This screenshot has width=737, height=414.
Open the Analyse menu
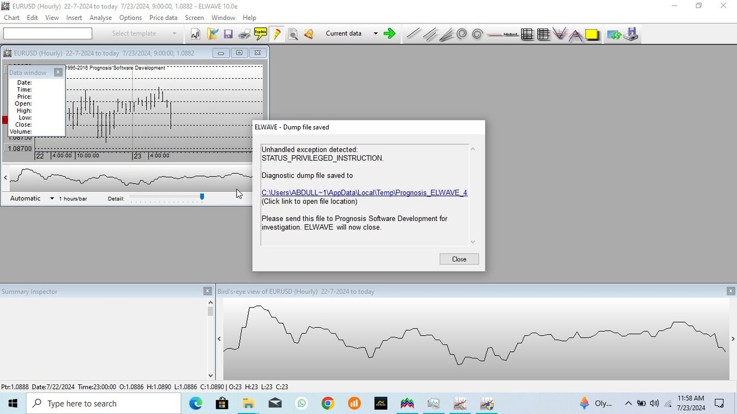101,18
